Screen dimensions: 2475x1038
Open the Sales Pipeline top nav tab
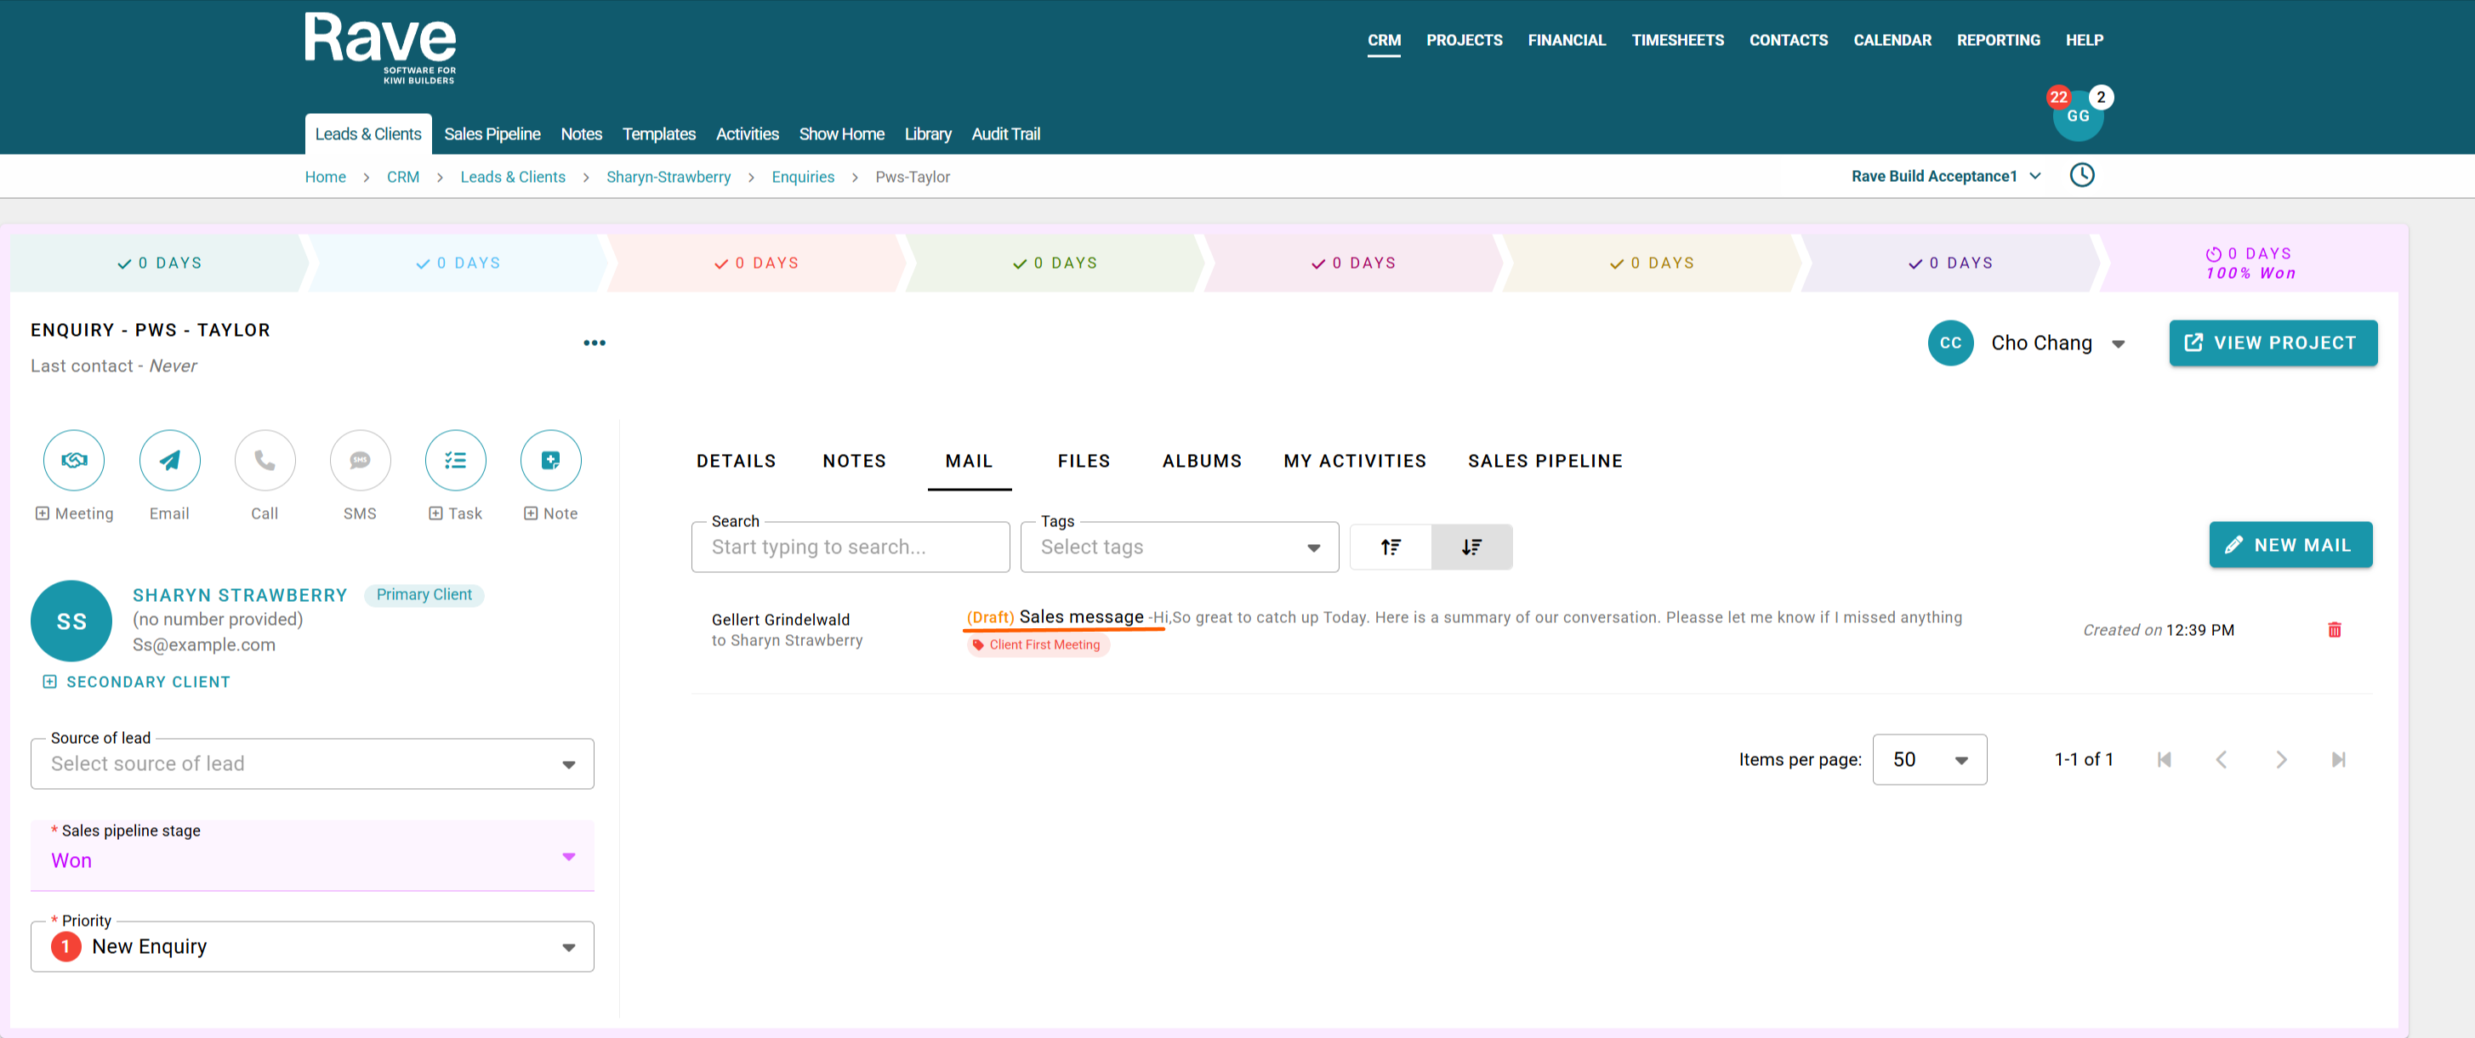[492, 133]
